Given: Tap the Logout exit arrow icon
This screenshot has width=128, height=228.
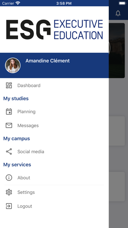Looking at the screenshot, I should (9, 206).
